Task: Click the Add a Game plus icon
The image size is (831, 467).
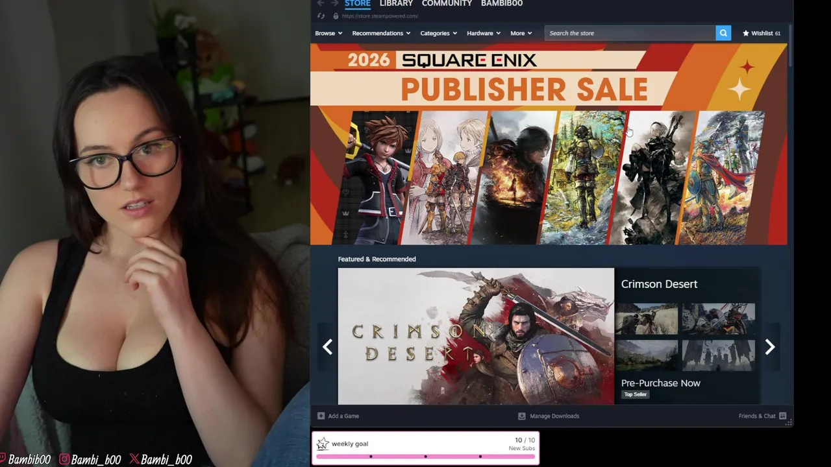Action: coord(321,416)
